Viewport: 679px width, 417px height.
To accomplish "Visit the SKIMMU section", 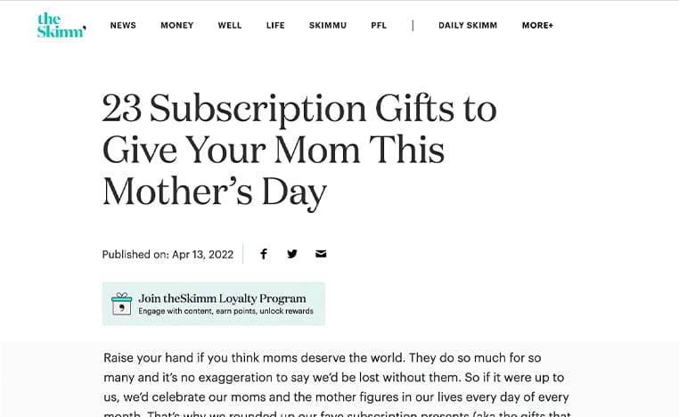I will tap(328, 26).
